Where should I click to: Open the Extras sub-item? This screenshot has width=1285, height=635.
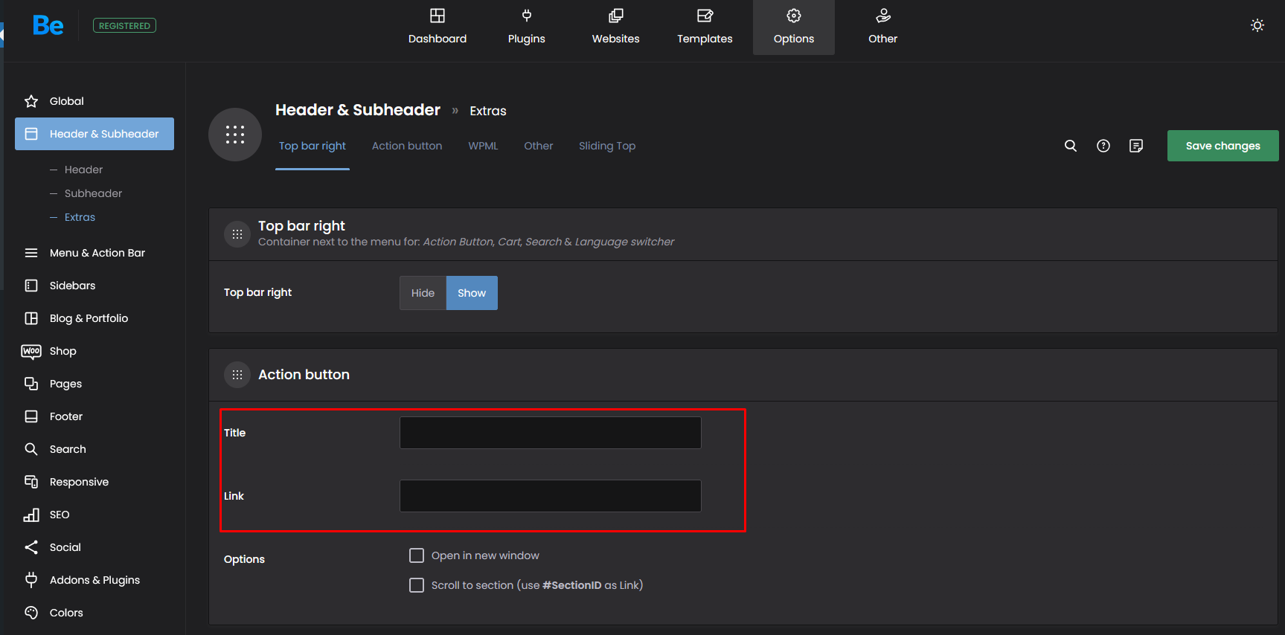tap(80, 217)
